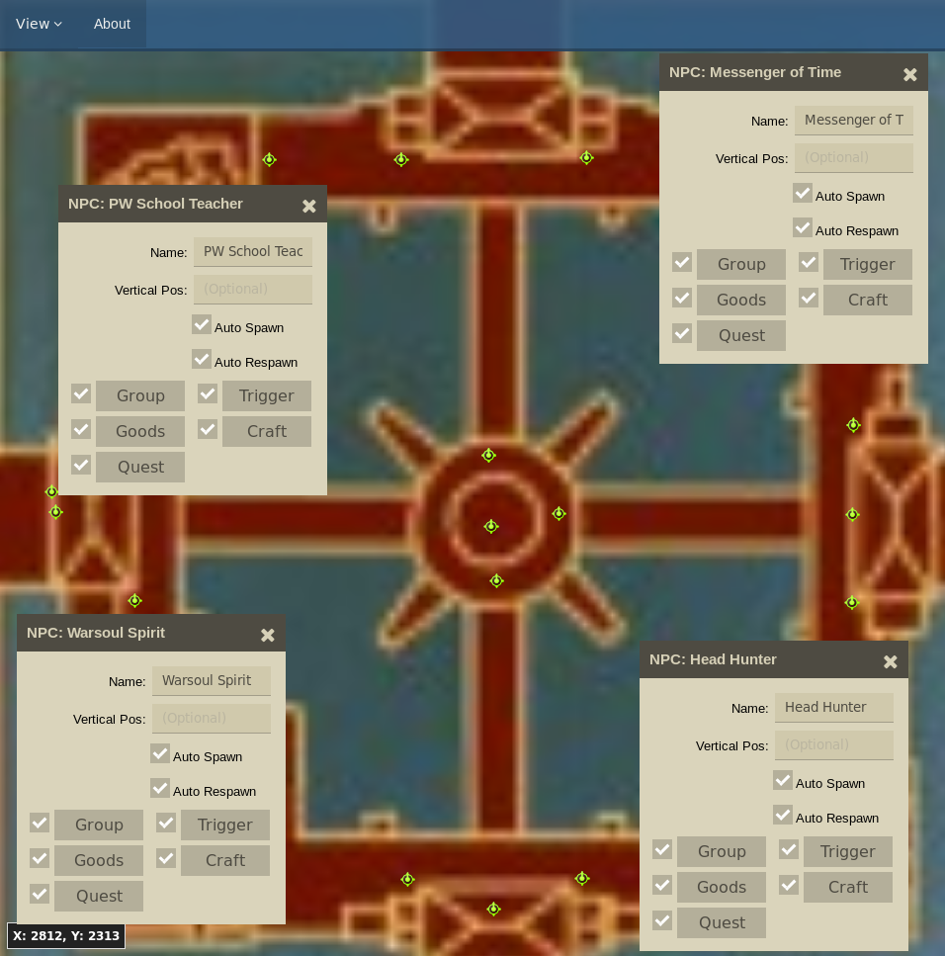
Task: Toggle Auto Spawn for PW School Teacher
Action: coord(202,324)
